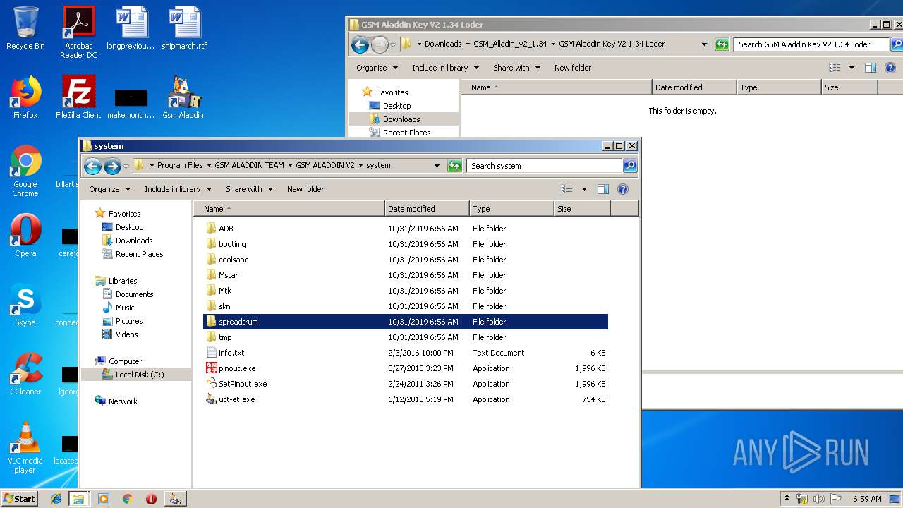
Task: Launch Opera from the desktop
Action: click(25, 236)
